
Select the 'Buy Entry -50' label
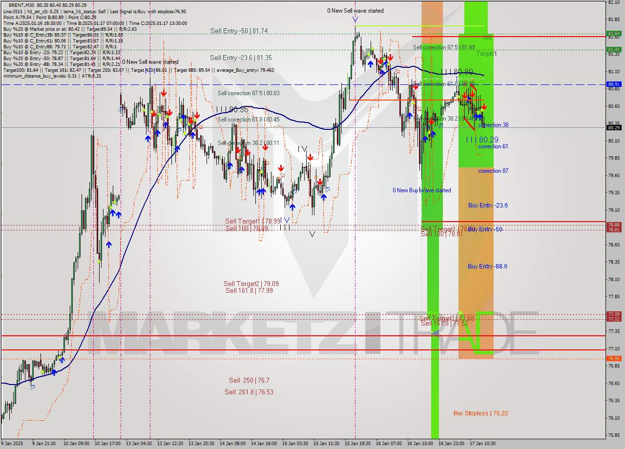[x=485, y=229]
